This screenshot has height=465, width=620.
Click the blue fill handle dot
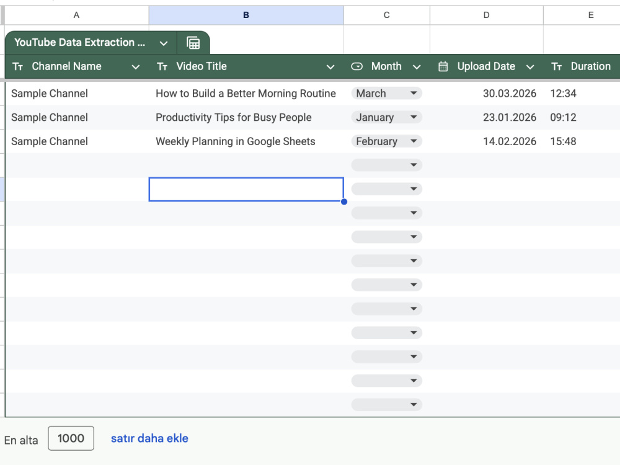coord(344,201)
